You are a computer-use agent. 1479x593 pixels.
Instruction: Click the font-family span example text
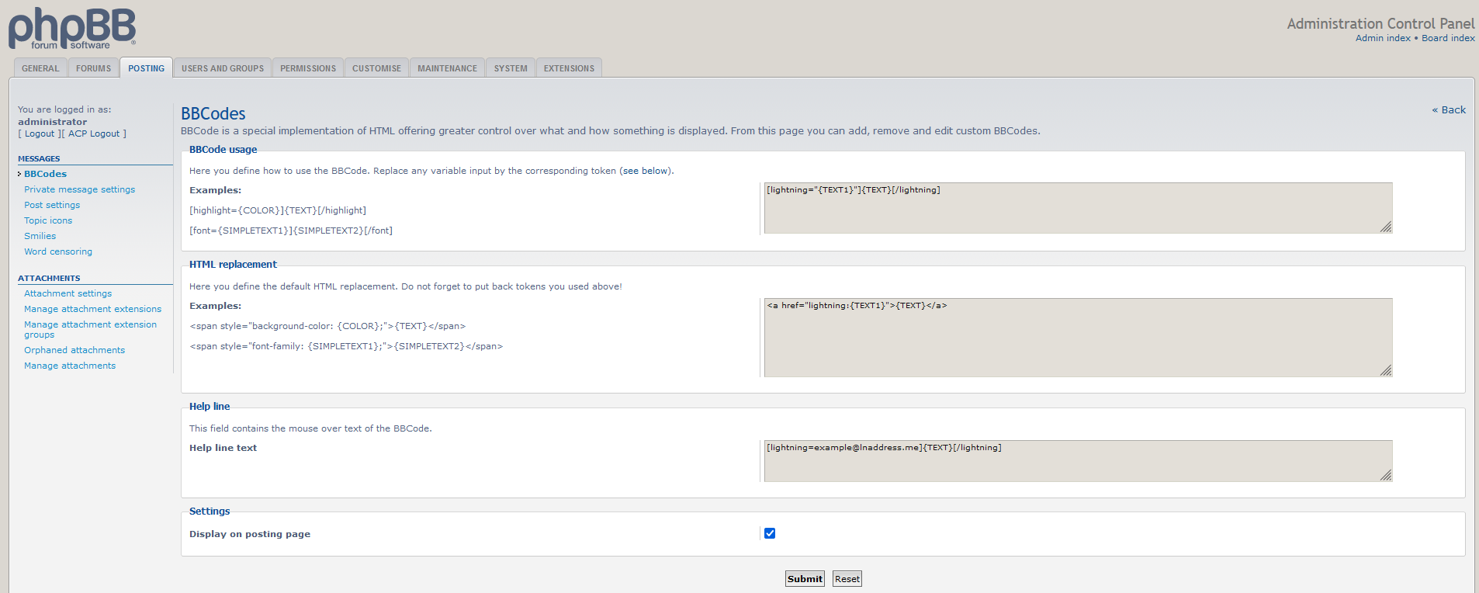[x=346, y=346]
